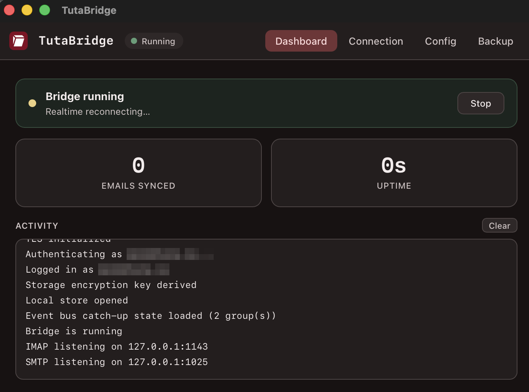This screenshot has width=529, height=392.
Task: Click 'Event bus catch-up state loaded' line
Action: point(151,316)
